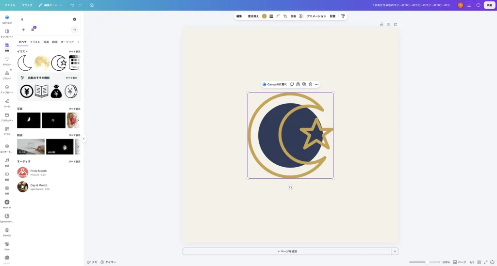The image size is (497, 266).
Task: Duplicate page using icon above canvas
Action: click(x=388, y=24)
